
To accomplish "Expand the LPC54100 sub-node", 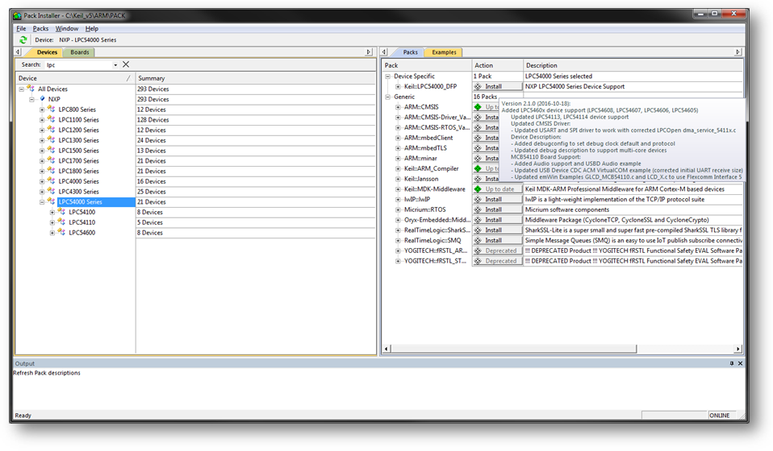I will pyautogui.click(x=52, y=213).
